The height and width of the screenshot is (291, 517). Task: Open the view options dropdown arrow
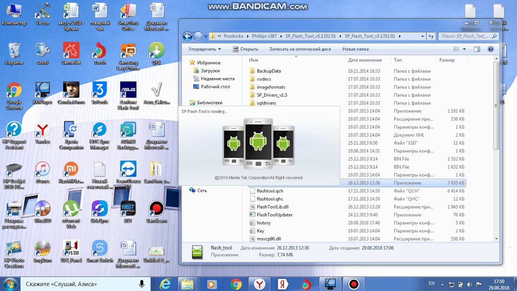(x=464, y=49)
